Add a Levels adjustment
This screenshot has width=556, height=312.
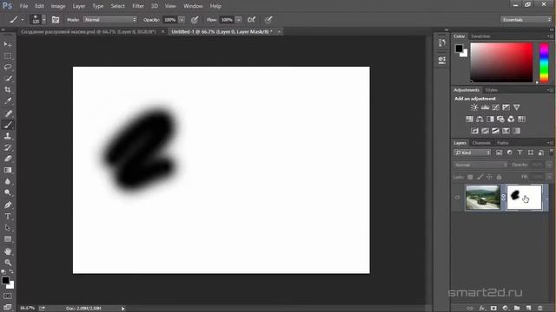(x=485, y=107)
